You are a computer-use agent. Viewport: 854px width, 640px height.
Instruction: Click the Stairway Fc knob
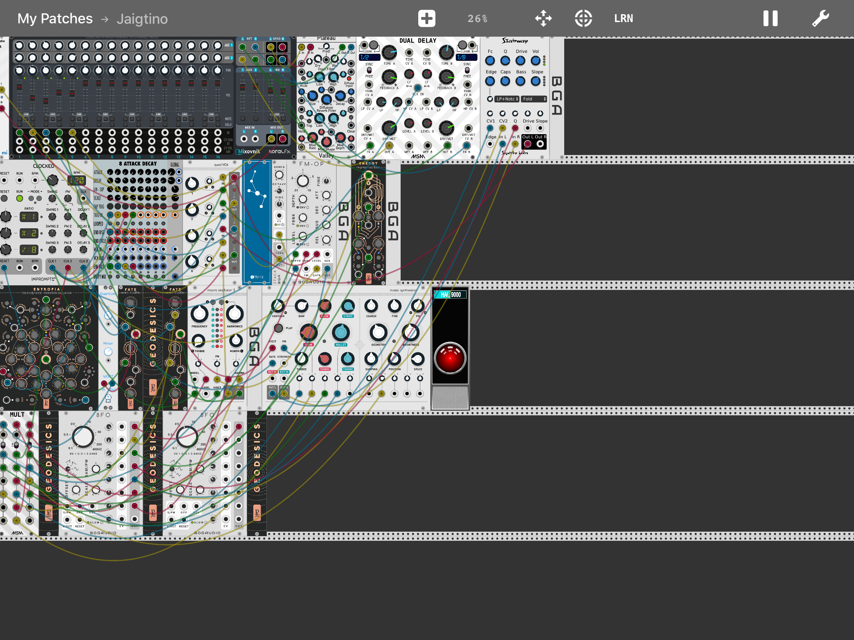click(490, 61)
